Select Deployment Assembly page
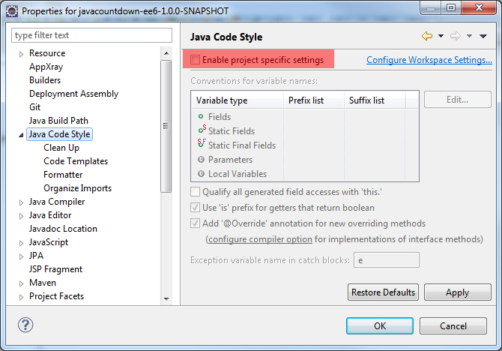 [x=73, y=94]
